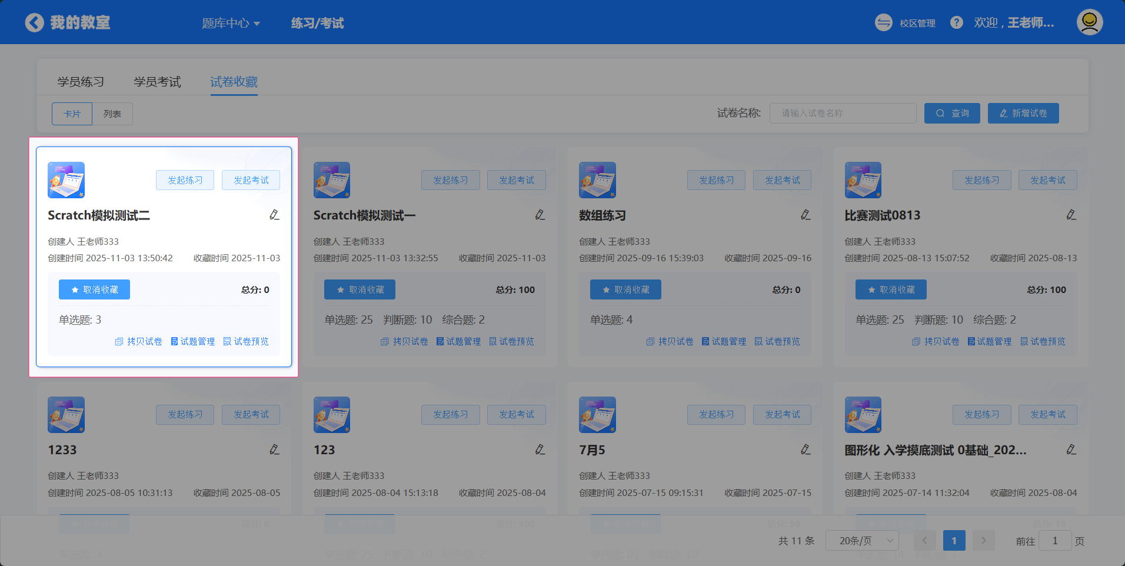Open the user avatar in header
This screenshot has width=1125, height=566.
(x=1090, y=22)
